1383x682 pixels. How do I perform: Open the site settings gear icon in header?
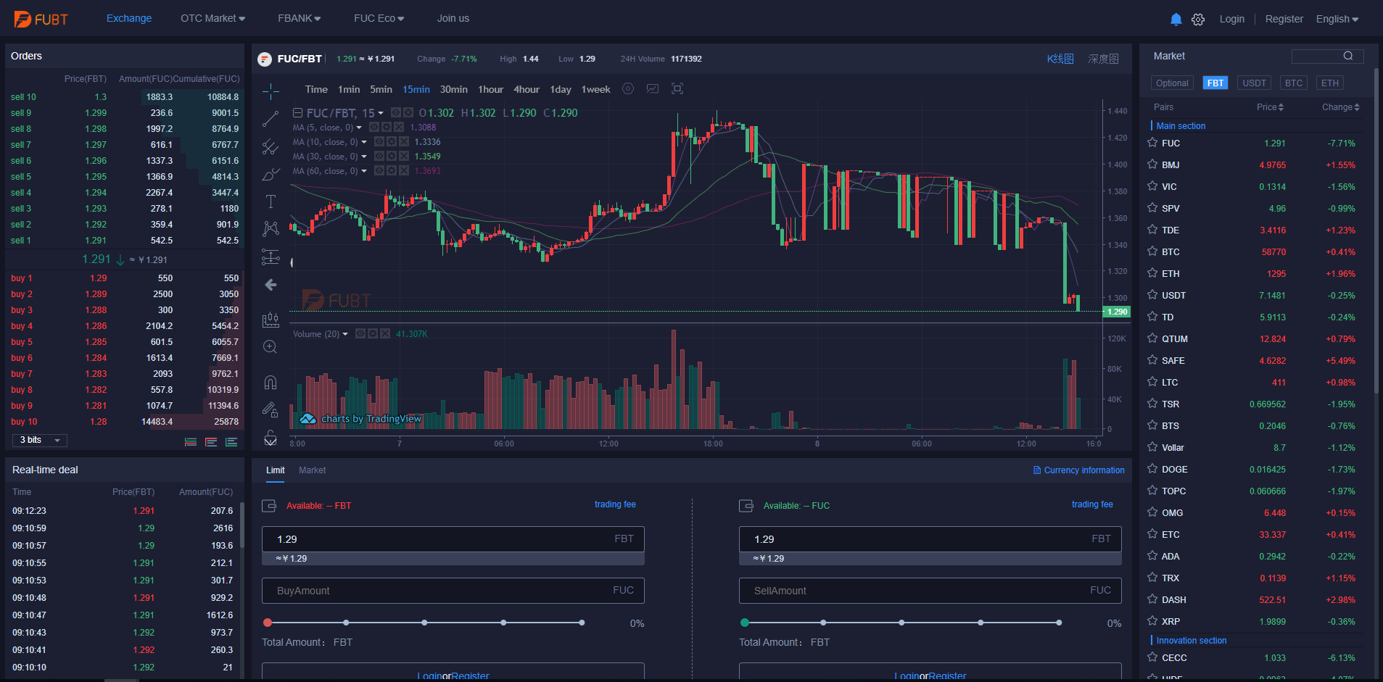(1198, 20)
